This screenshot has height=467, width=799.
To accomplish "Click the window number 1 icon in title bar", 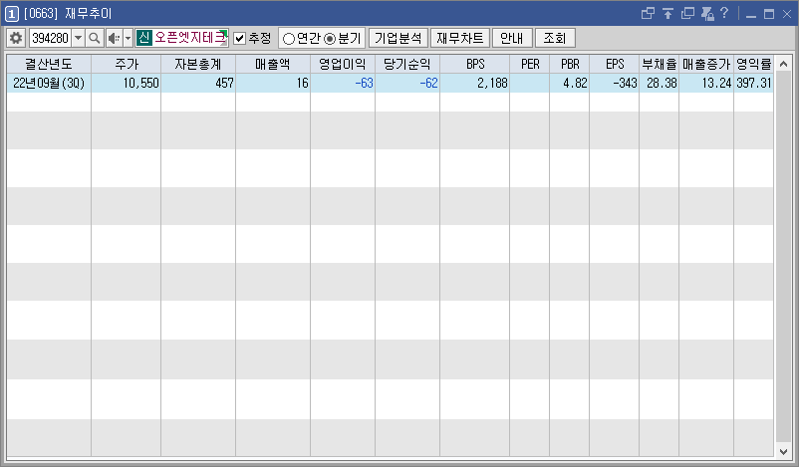I will click(12, 14).
